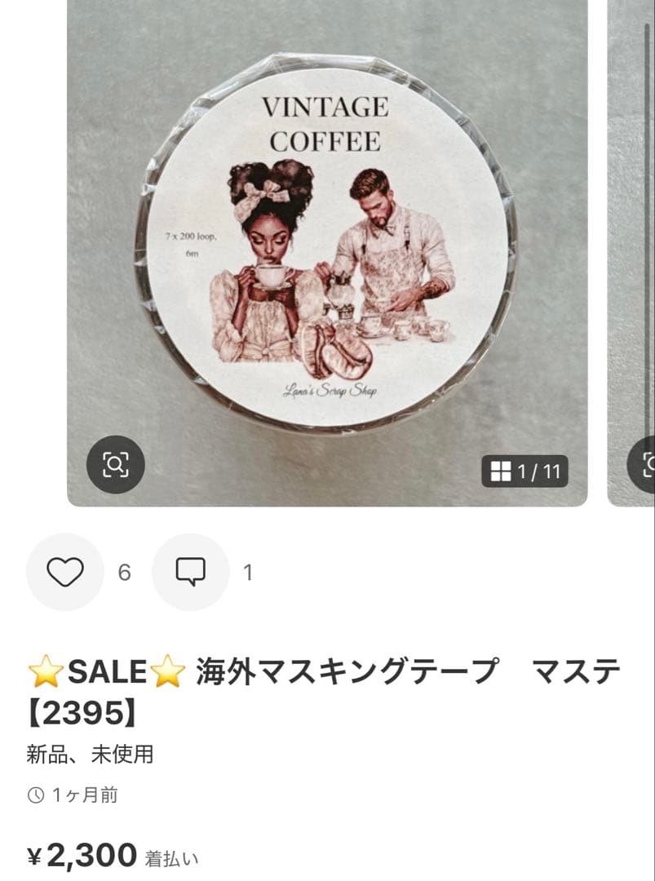655x881 pixels.
Task: Like the item with the heart icon
Action: click(65, 572)
